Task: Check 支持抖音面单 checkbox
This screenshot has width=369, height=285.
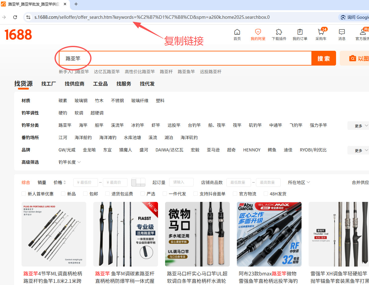Action: (196, 194)
